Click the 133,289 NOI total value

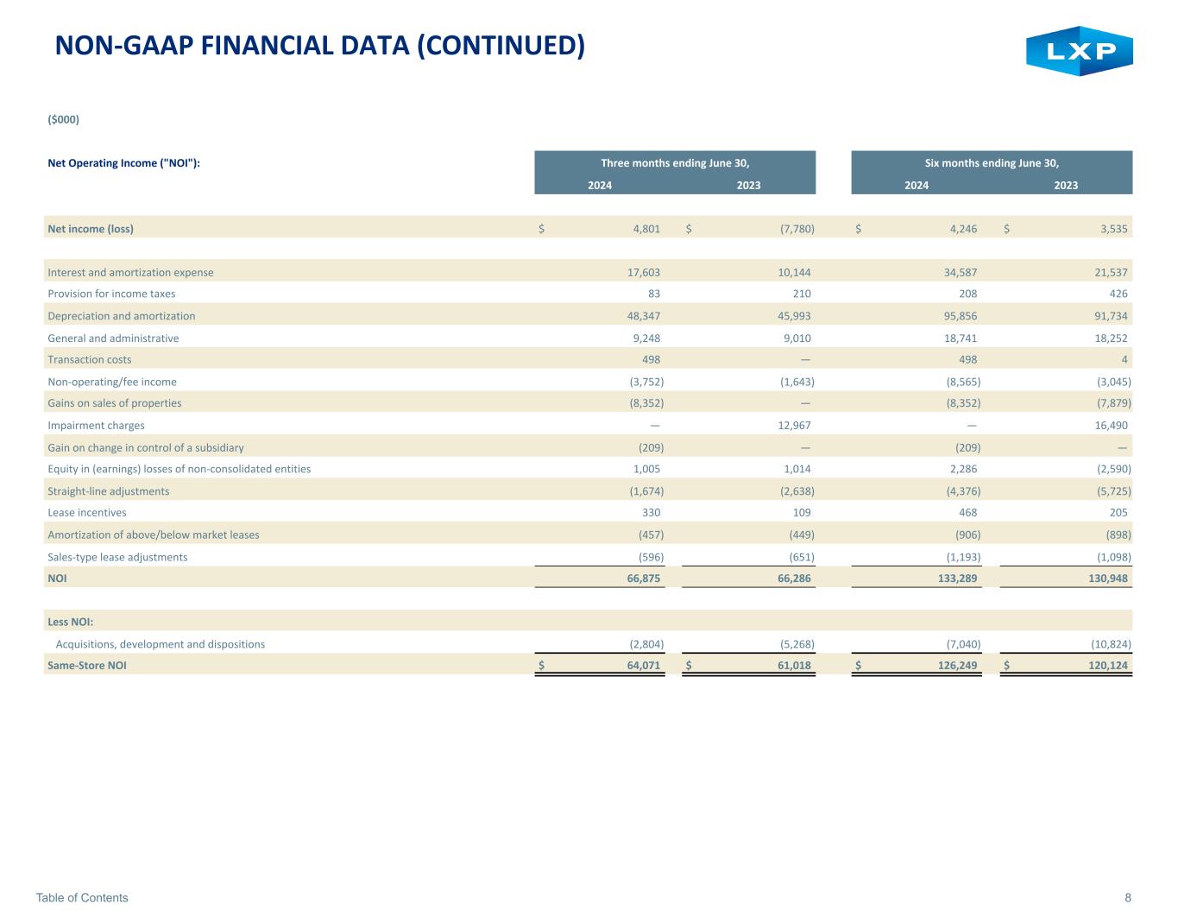pyautogui.click(x=957, y=579)
